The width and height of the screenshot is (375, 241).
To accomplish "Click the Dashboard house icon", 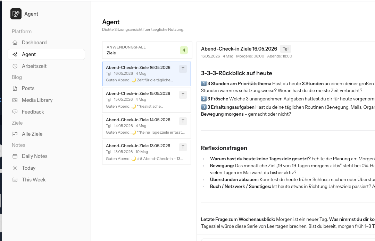I will click(15, 43).
